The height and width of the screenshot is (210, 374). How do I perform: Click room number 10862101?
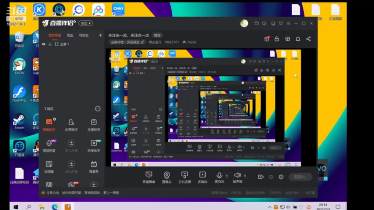[171, 42]
